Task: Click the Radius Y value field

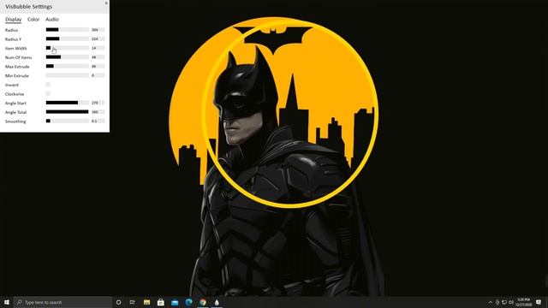Action: tap(98, 38)
